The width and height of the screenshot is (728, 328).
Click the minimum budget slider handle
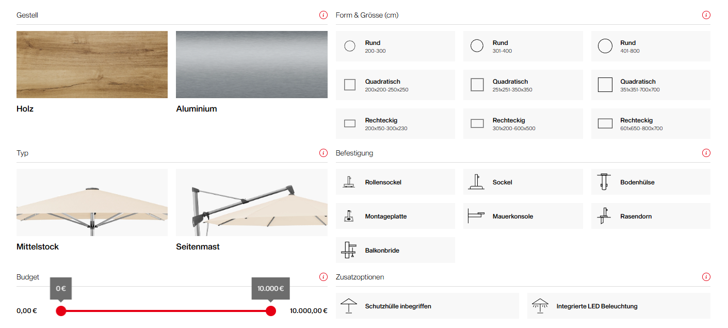pos(61,310)
